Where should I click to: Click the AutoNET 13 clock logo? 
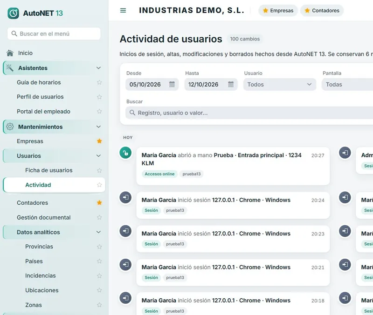[x=13, y=13]
